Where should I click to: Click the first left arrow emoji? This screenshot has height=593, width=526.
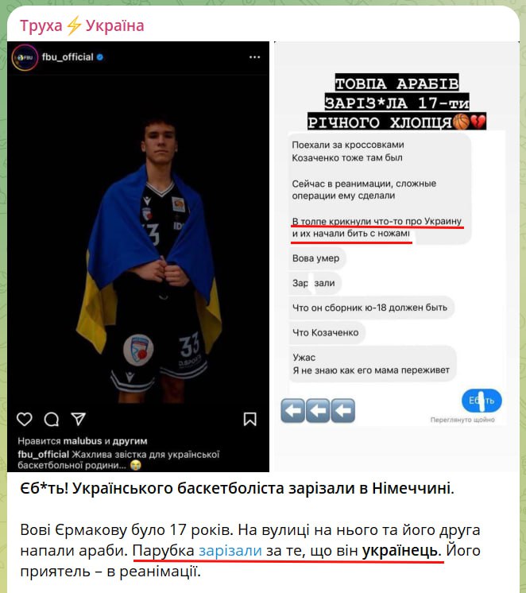point(292,410)
